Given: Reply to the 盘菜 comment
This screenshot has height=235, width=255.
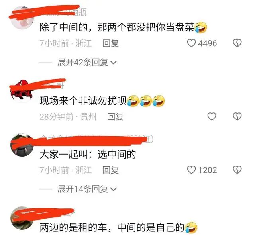Looking at the screenshot, I should (x=110, y=43).
